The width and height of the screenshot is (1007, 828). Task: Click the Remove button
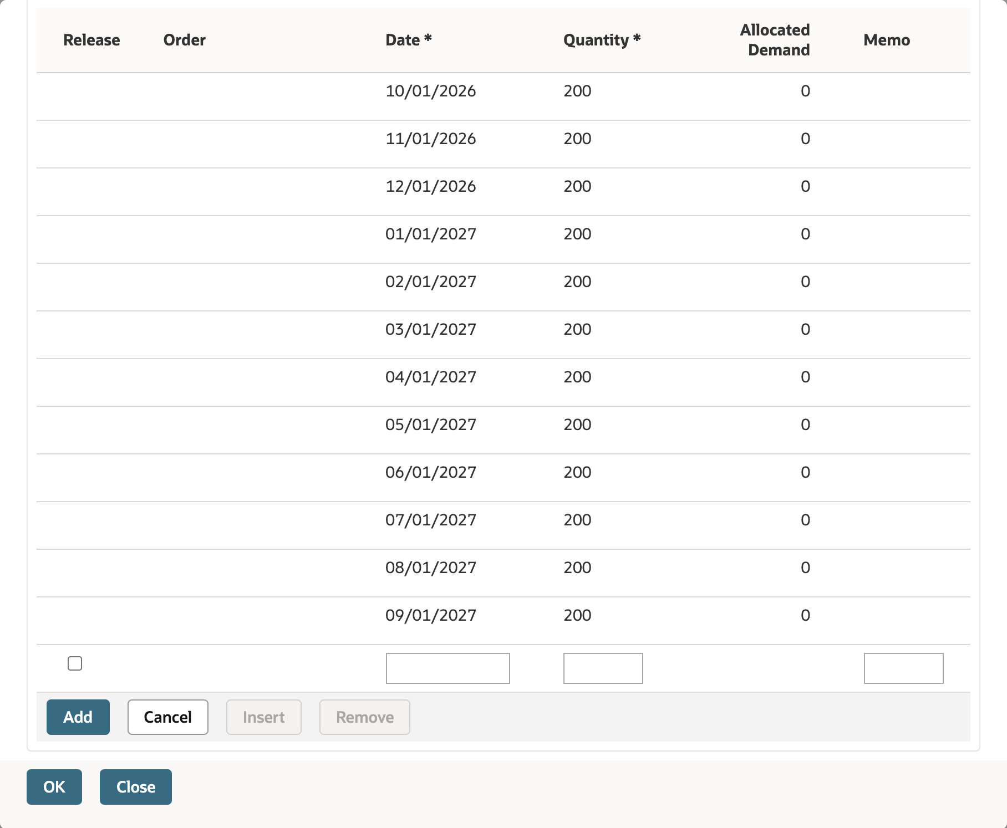tap(365, 717)
